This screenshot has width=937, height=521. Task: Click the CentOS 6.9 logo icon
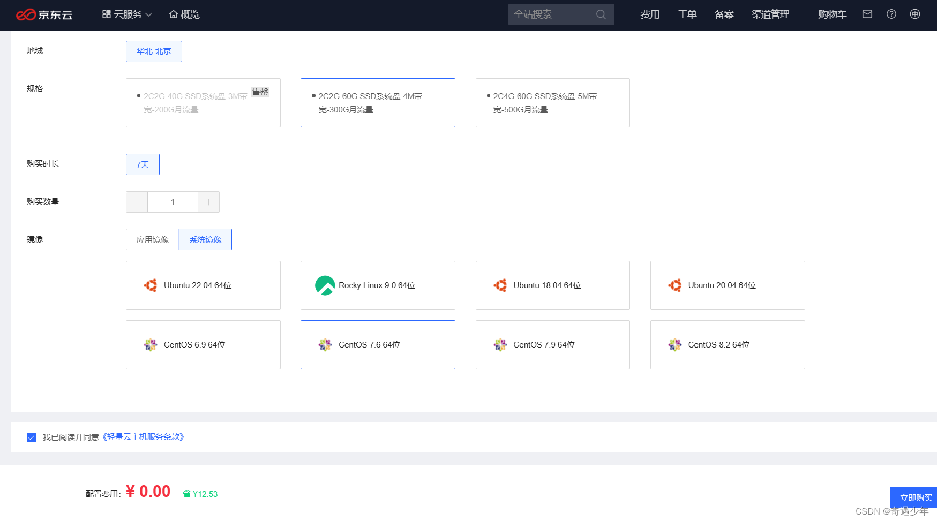(151, 345)
